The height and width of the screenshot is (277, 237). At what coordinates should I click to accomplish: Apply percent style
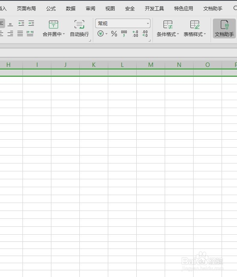(x=114, y=34)
